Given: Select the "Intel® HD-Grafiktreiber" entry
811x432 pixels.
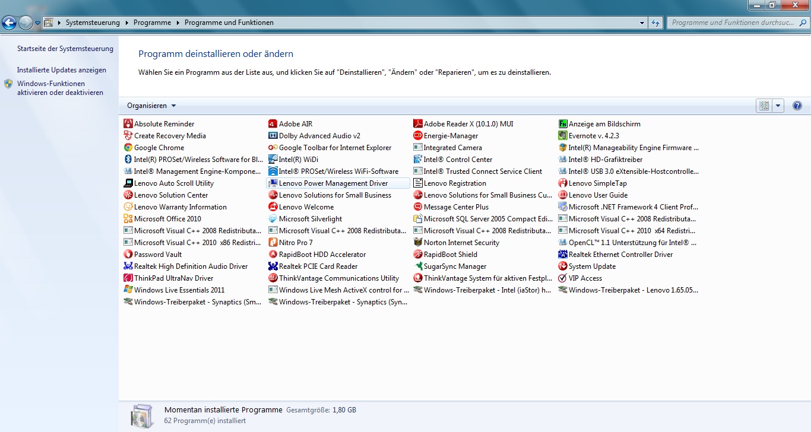Looking at the screenshot, I should [600, 160].
